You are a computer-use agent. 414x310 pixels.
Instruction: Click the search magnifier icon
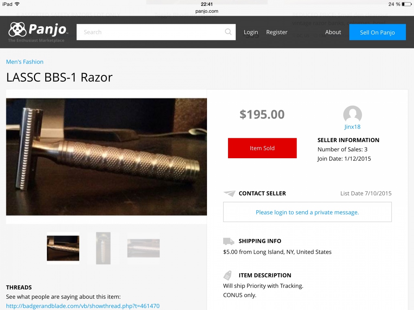pyautogui.click(x=228, y=32)
